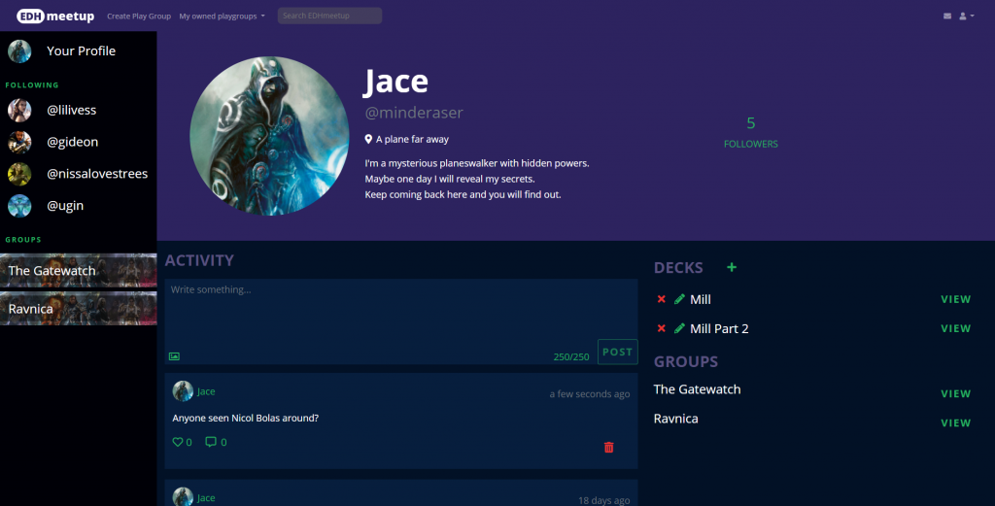The width and height of the screenshot is (995, 506).
Task: Edit the Mill Part 2 deck pencil icon
Action: coord(679,328)
